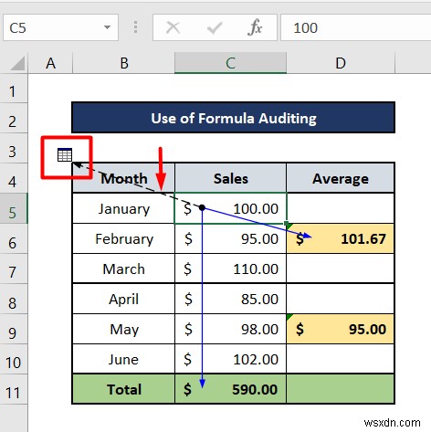The height and width of the screenshot is (432, 431).
Task: Select the cell with 110.00
Action: tap(230, 269)
